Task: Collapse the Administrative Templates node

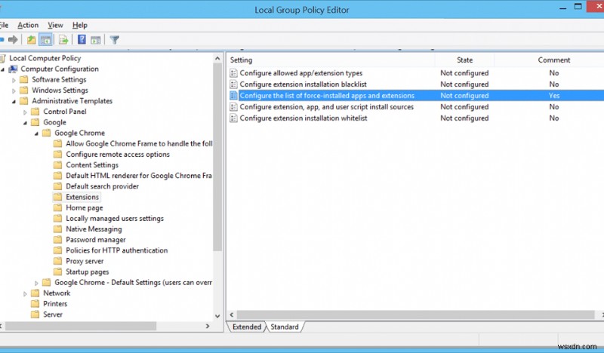Action: click(x=14, y=102)
